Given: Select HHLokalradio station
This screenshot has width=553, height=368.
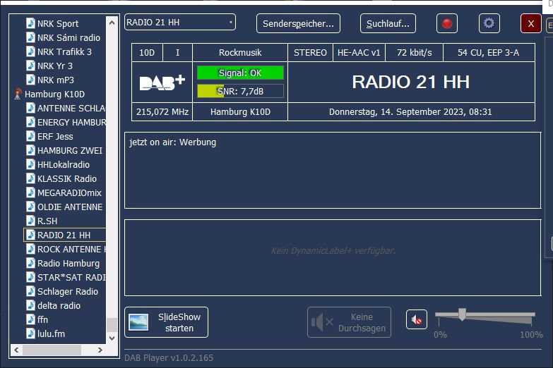Looking at the screenshot, I should 64,164.
